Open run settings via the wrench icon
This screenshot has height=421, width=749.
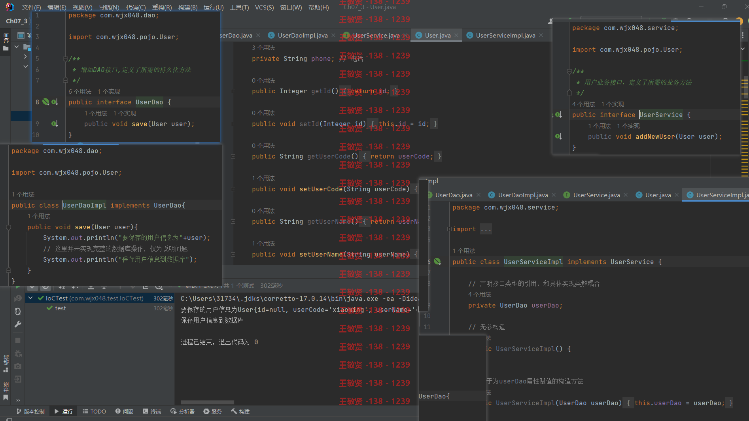pos(17,324)
